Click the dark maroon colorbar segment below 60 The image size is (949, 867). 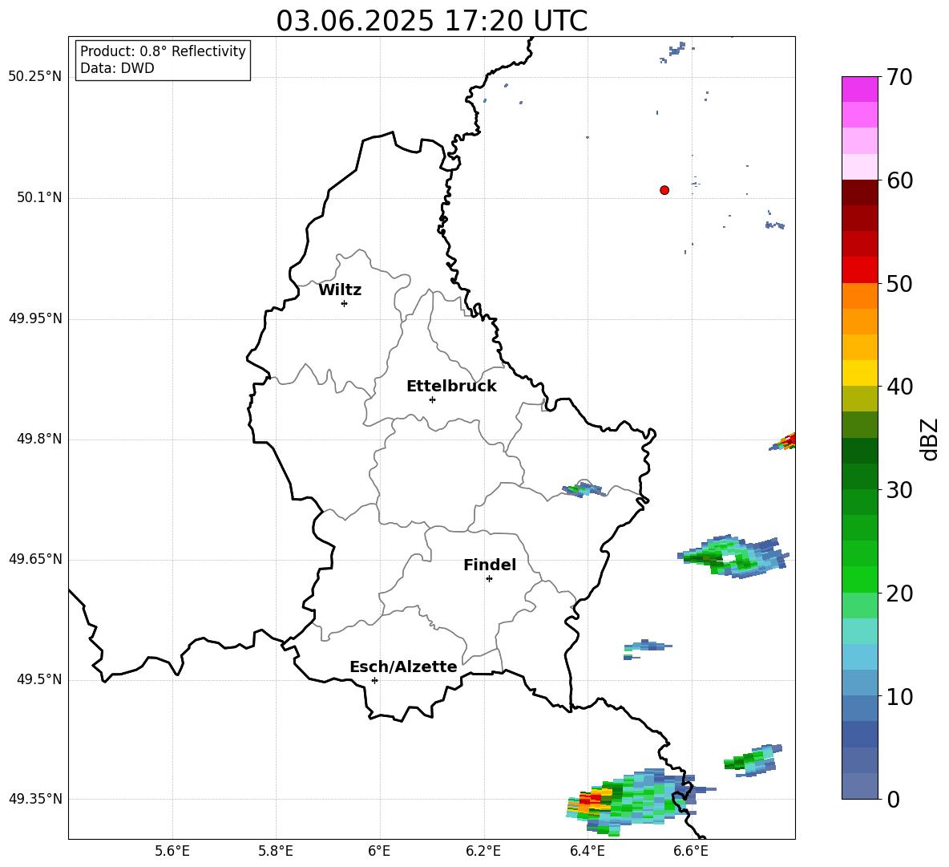pos(859,192)
